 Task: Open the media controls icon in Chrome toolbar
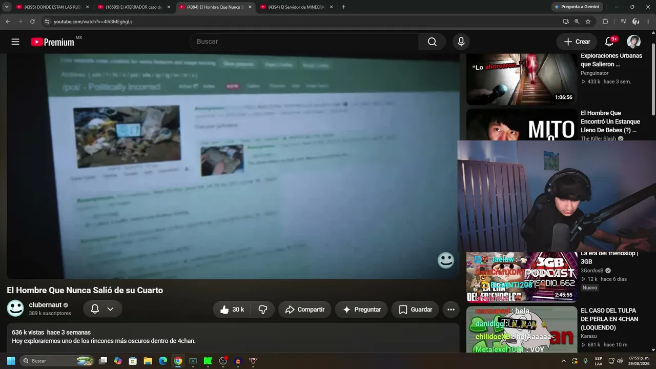pos(623,22)
